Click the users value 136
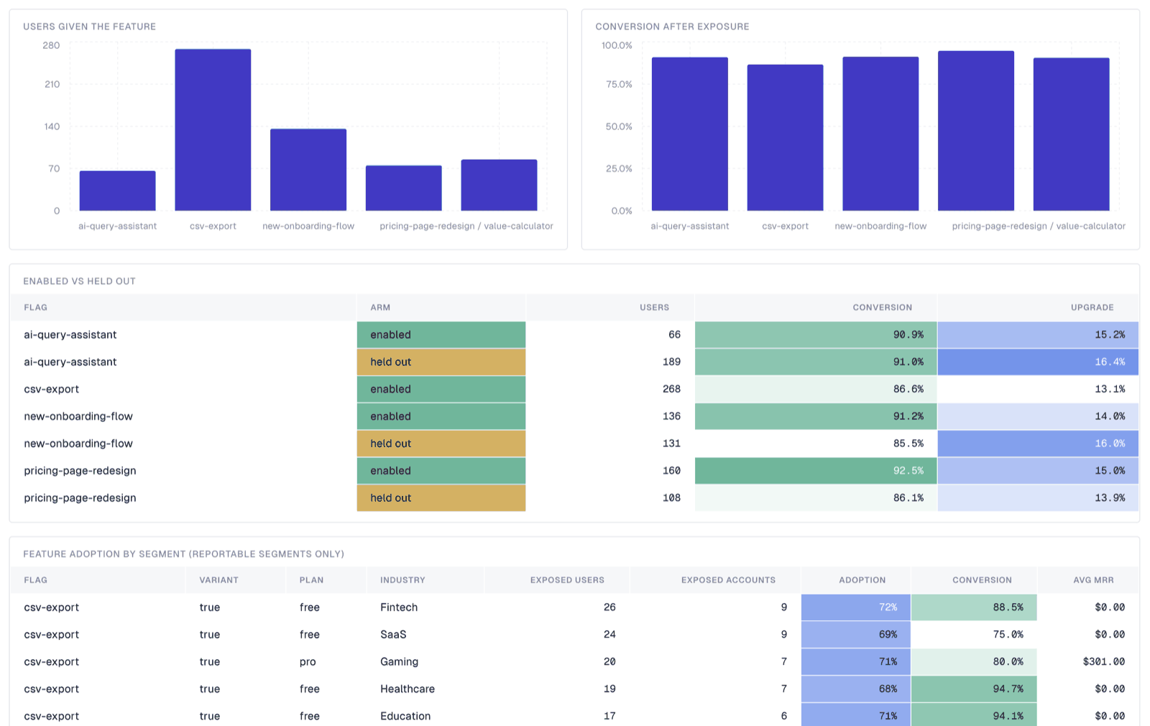This screenshot has width=1150, height=726. point(671,416)
